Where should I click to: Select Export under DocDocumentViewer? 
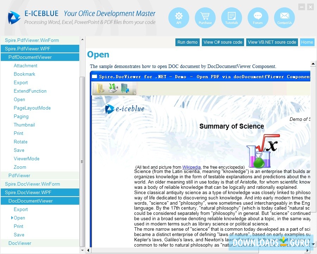[21, 210]
